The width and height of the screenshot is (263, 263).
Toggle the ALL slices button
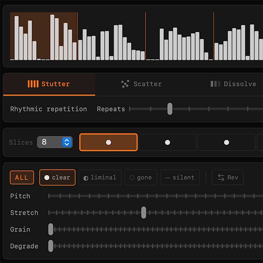tap(22, 178)
